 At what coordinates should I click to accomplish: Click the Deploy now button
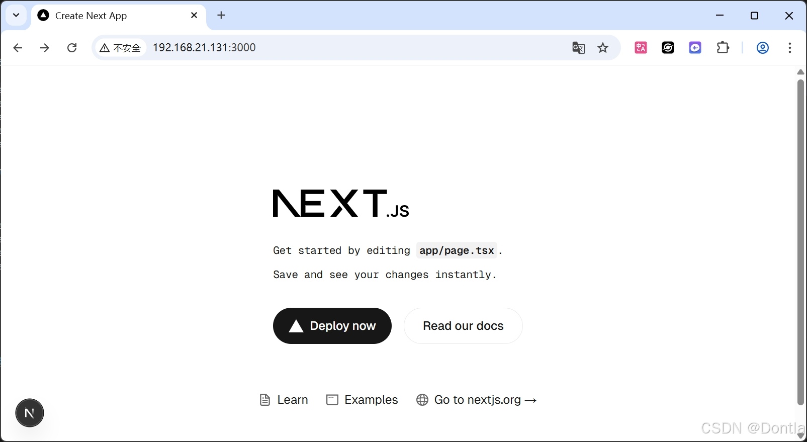tap(332, 326)
